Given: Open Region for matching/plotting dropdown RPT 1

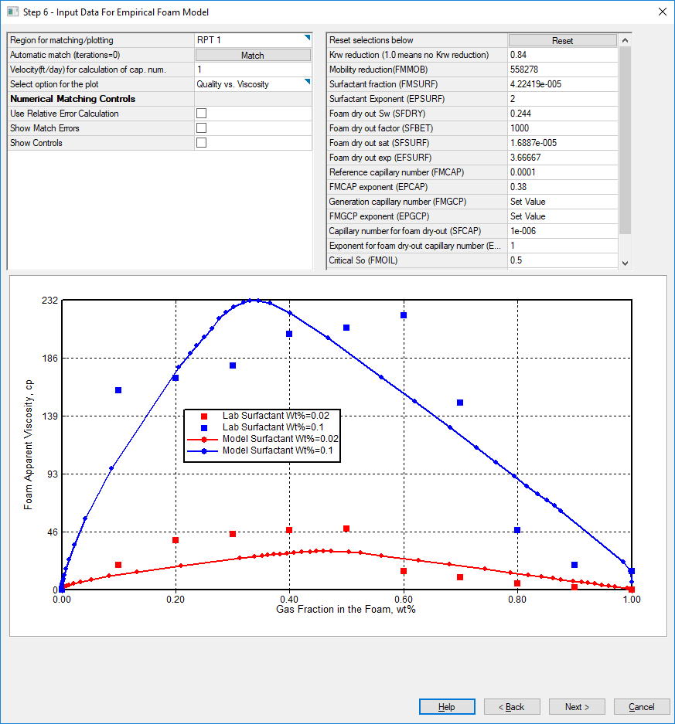Looking at the screenshot, I should [252, 40].
